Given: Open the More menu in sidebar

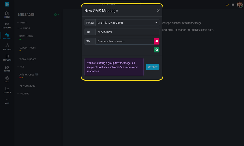Looking at the screenshot, I should 7,101.
